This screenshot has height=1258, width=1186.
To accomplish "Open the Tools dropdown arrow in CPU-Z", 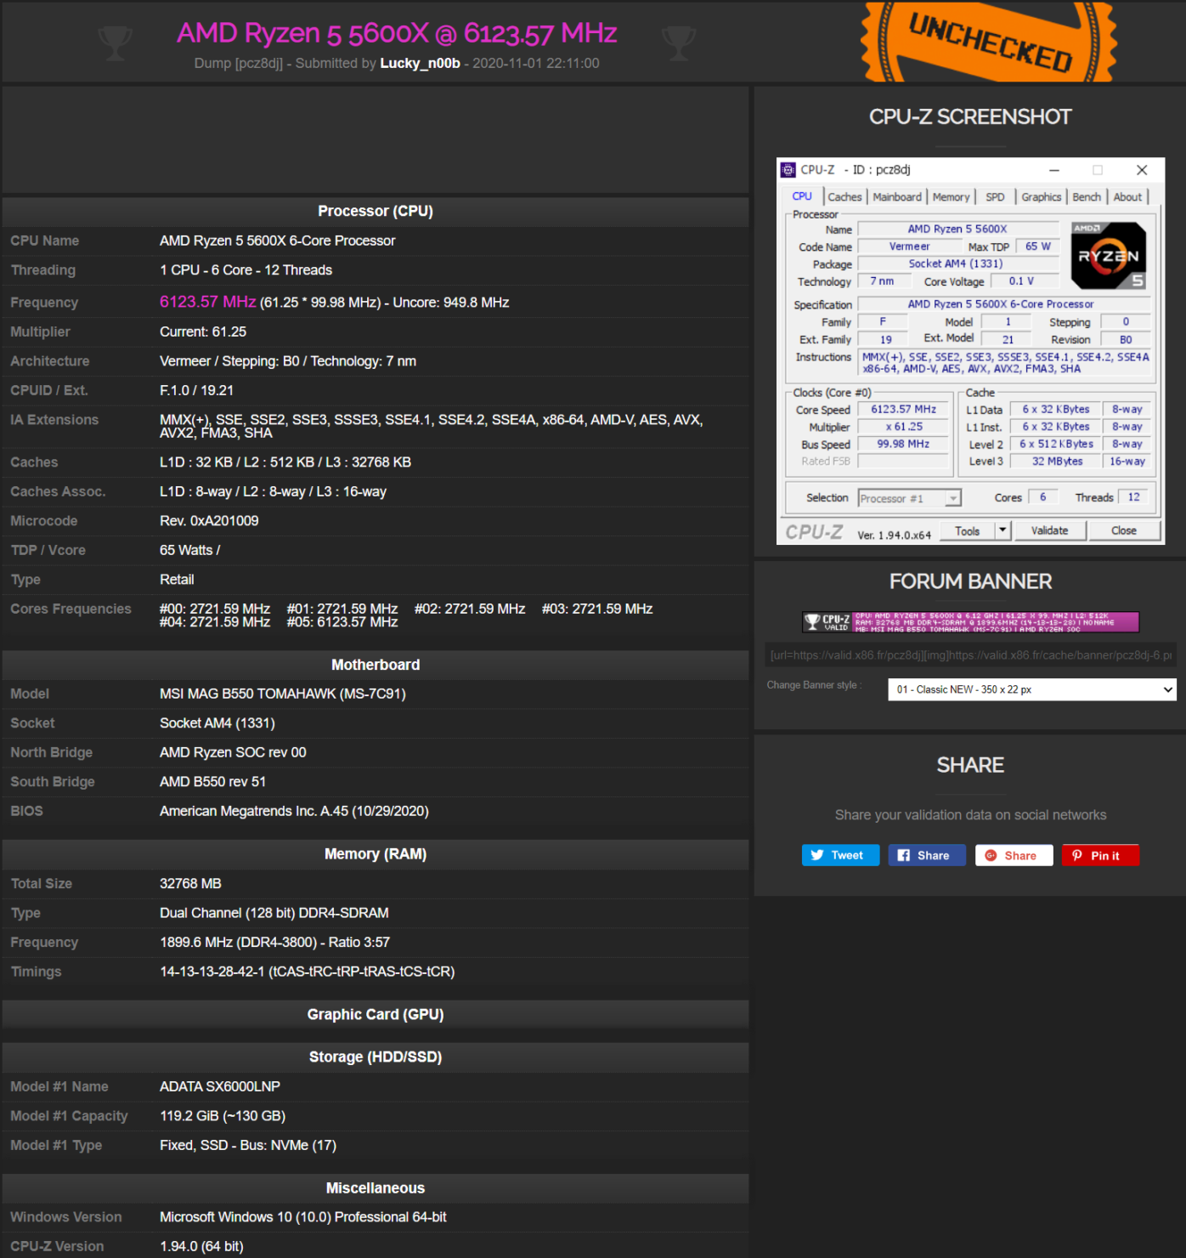I will pos(1002,530).
